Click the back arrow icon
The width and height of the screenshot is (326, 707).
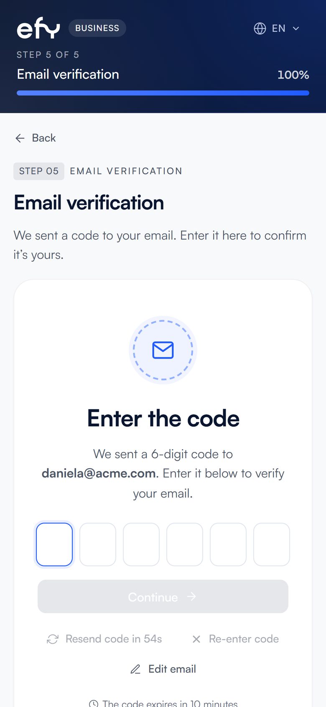(x=20, y=138)
